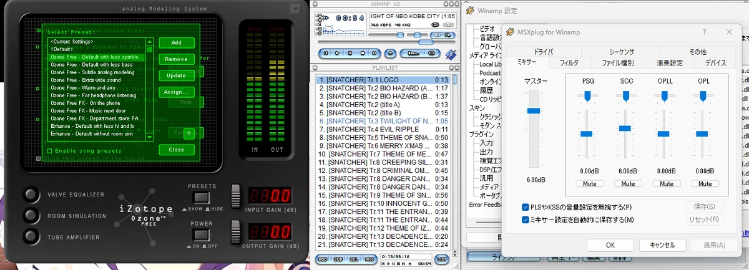The height and width of the screenshot is (270, 749).
Task: Mute the SCC channel
Action: click(x=627, y=184)
